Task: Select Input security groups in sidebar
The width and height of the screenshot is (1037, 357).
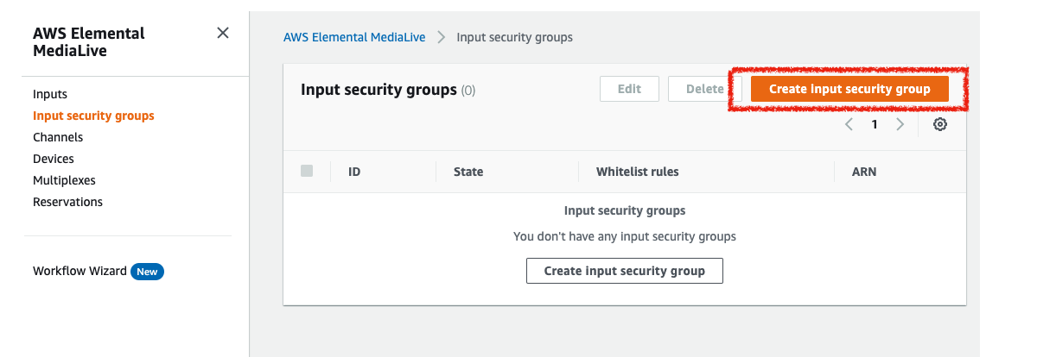Action: (x=93, y=116)
